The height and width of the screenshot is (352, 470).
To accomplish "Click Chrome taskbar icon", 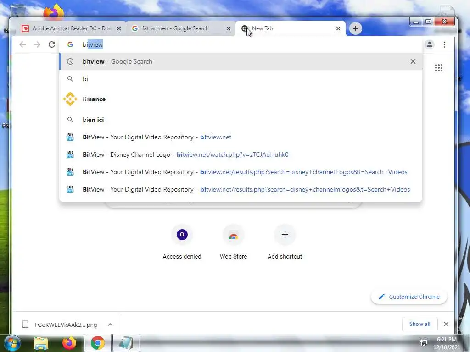I will [x=97, y=343].
